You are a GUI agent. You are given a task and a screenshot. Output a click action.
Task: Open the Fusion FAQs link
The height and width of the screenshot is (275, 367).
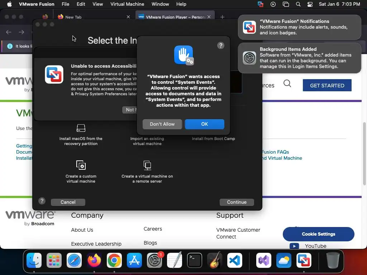pyautogui.click(x=275, y=152)
